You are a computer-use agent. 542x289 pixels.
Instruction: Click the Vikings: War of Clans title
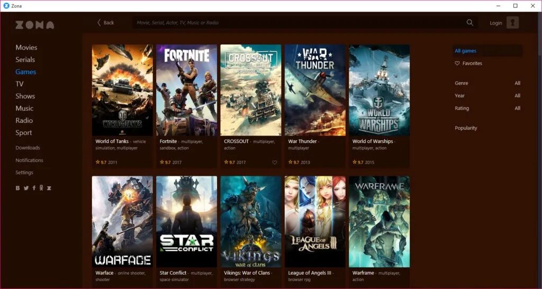pyautogui.click(x=247, y=273)
